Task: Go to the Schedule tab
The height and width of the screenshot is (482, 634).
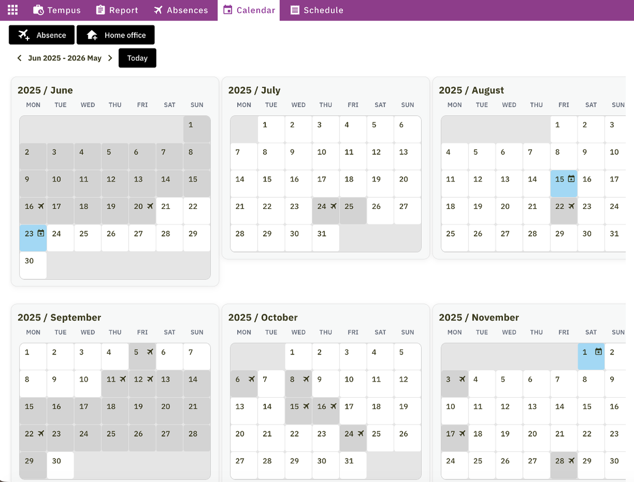Action: pos(316,10)
